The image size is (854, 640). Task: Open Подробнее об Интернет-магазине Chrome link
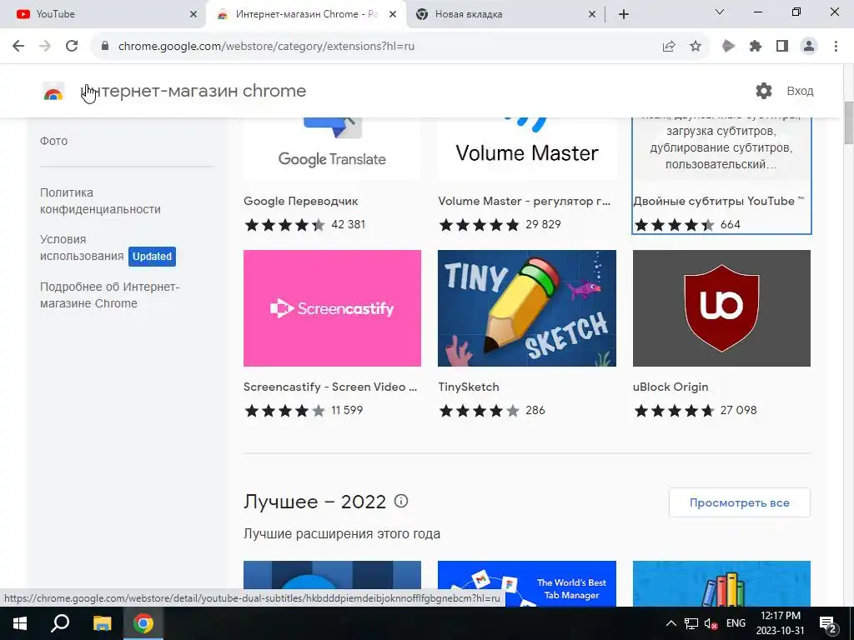click(109, 295)
